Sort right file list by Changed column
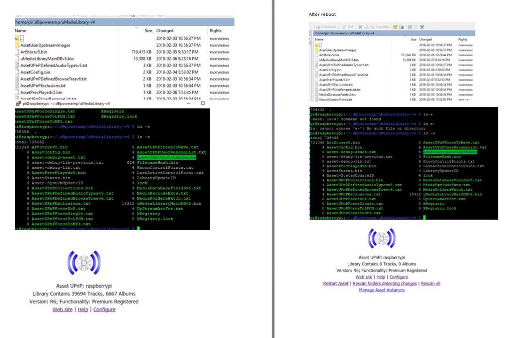The height and width of the screenshot is (338, 524). point(425,40)
